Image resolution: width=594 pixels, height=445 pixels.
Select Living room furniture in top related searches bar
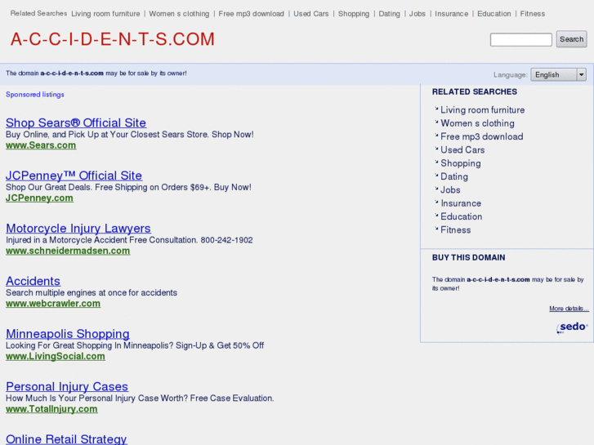(105, 14)
